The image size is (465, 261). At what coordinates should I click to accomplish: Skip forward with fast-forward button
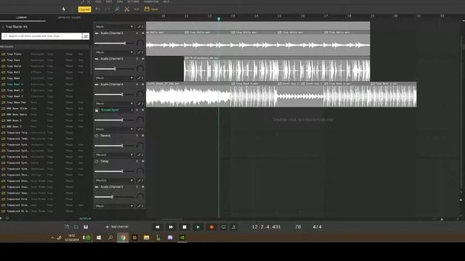[x=171, y=227]
